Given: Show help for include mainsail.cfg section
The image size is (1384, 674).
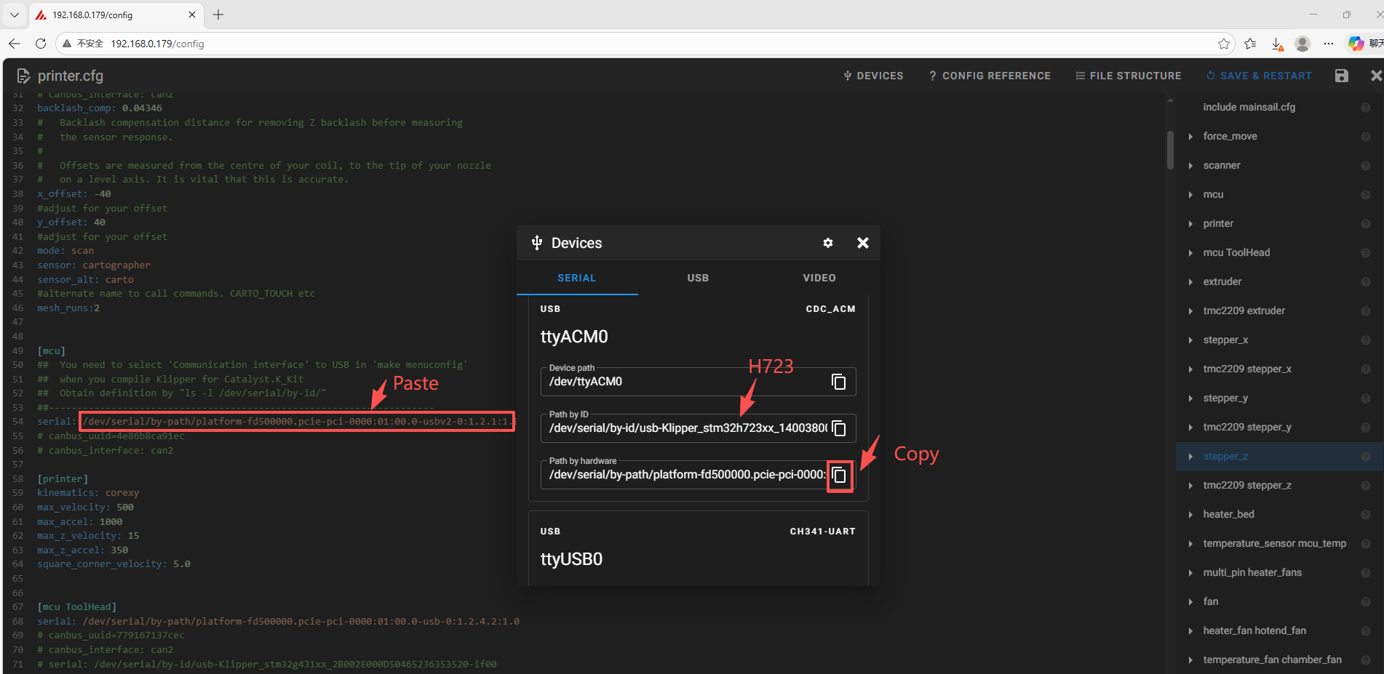Looking at the screenshot, I should [1366, 108].
